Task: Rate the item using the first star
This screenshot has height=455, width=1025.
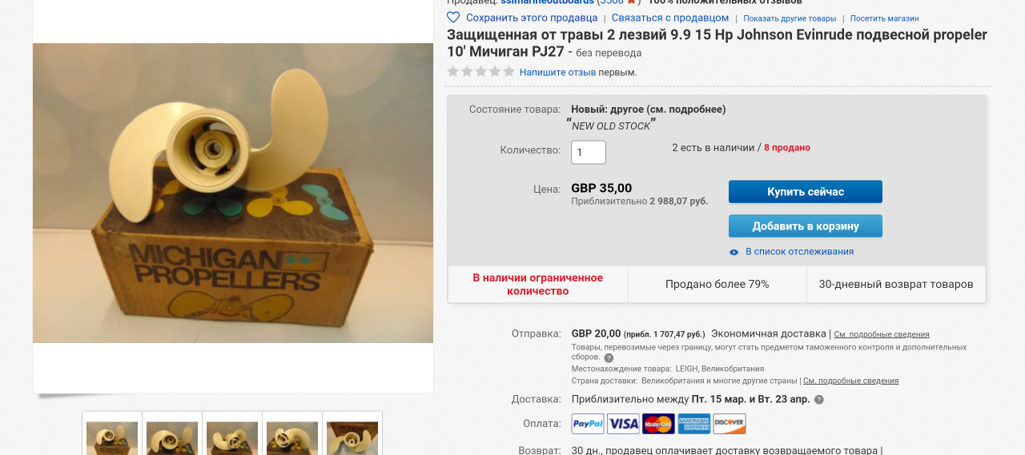Action: (x=453, y=72)
